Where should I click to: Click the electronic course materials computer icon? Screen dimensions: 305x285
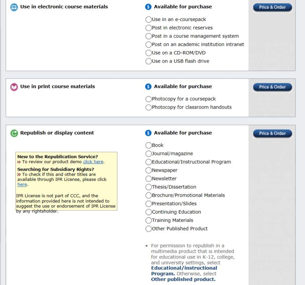coord(14,7)
